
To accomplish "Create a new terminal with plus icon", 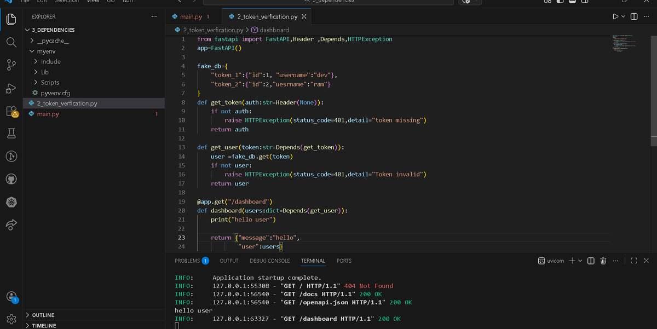I will [572, 261].
